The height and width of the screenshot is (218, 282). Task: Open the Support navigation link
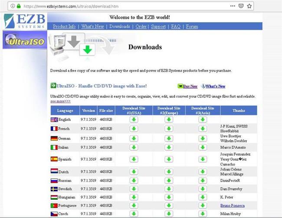click(x=158, y=26)
